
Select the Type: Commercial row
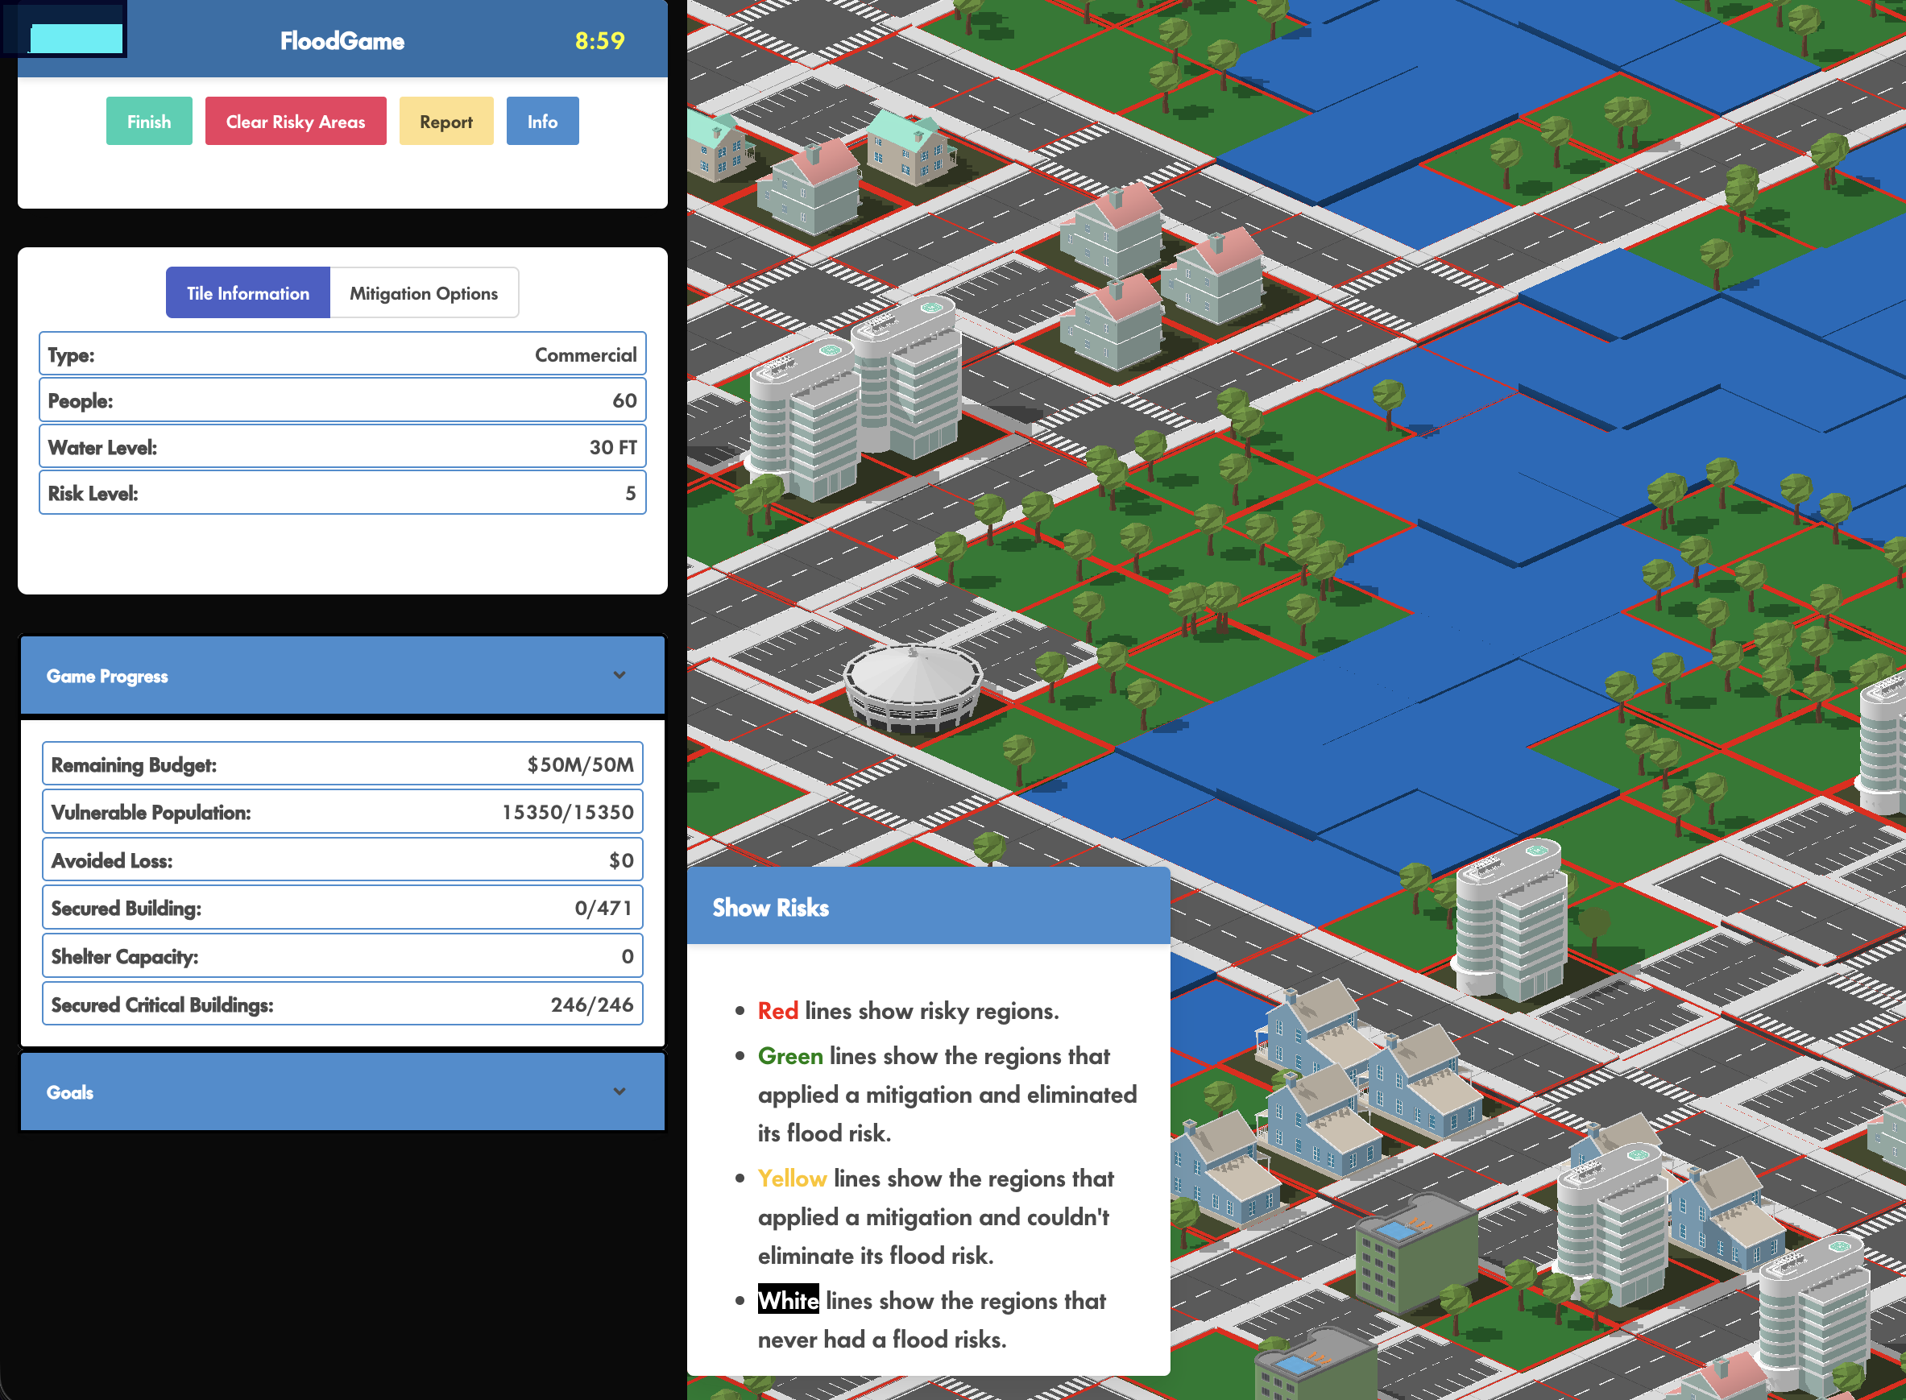point(342,354)
